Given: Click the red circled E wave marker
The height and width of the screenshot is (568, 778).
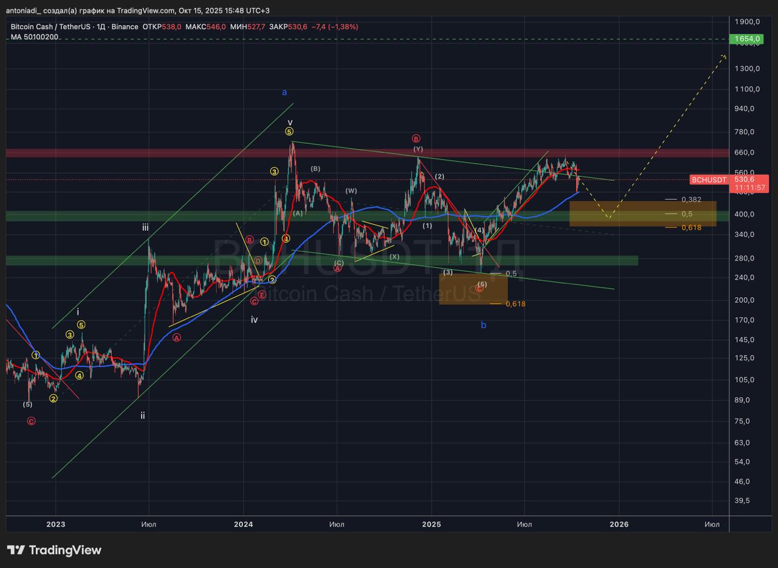Looking at the screenshot, I should (x=261, y=295).
